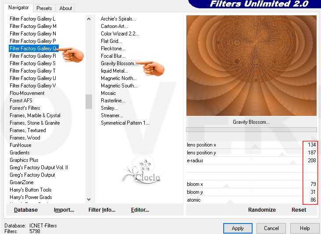Viewport: 321px width, 234px height.
Task: Click Import to add filters
Action: [64, 210]
